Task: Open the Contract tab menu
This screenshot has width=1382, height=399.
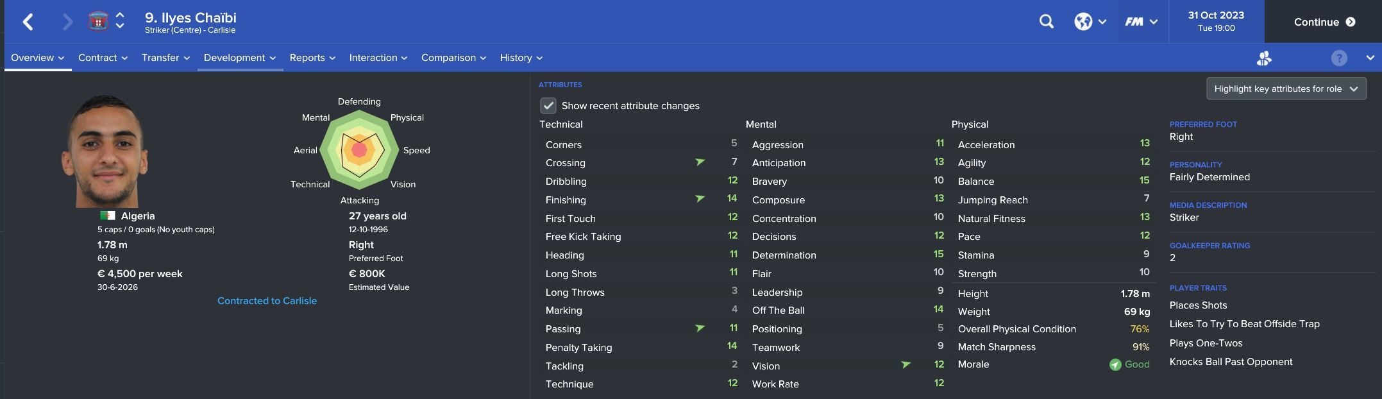Action: click(x=103, y=57)
